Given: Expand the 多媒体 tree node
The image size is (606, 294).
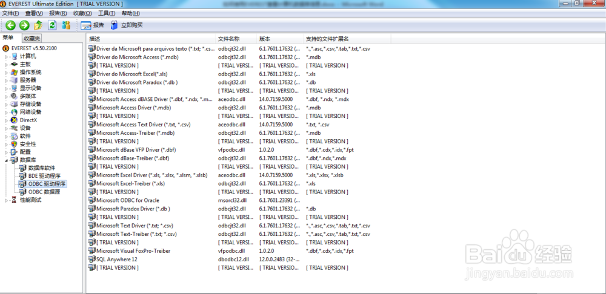Looking at the screenshot, I should pos(6,96).
